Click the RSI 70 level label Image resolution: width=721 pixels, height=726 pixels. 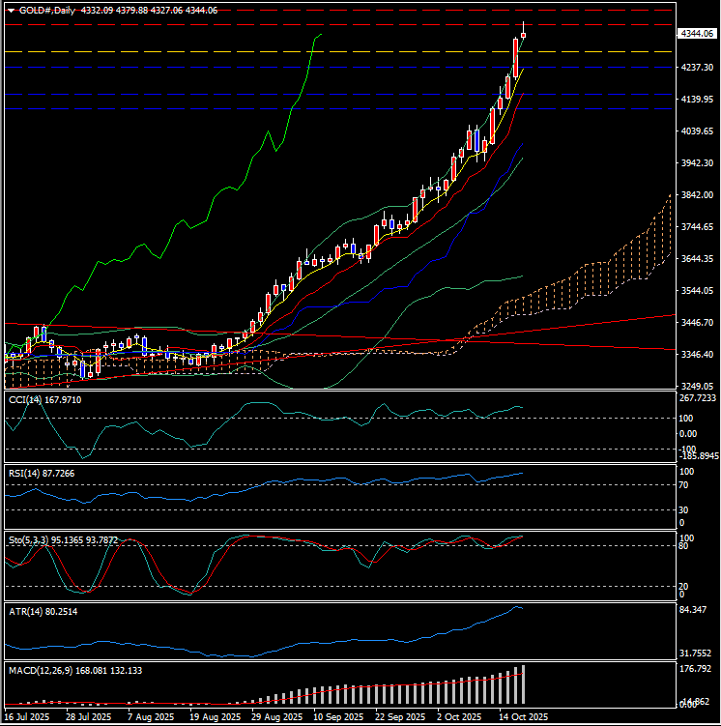(685, 485)
